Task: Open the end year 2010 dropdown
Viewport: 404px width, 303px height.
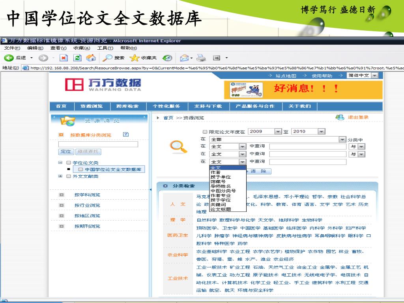Action: click(x=321, y=132)
